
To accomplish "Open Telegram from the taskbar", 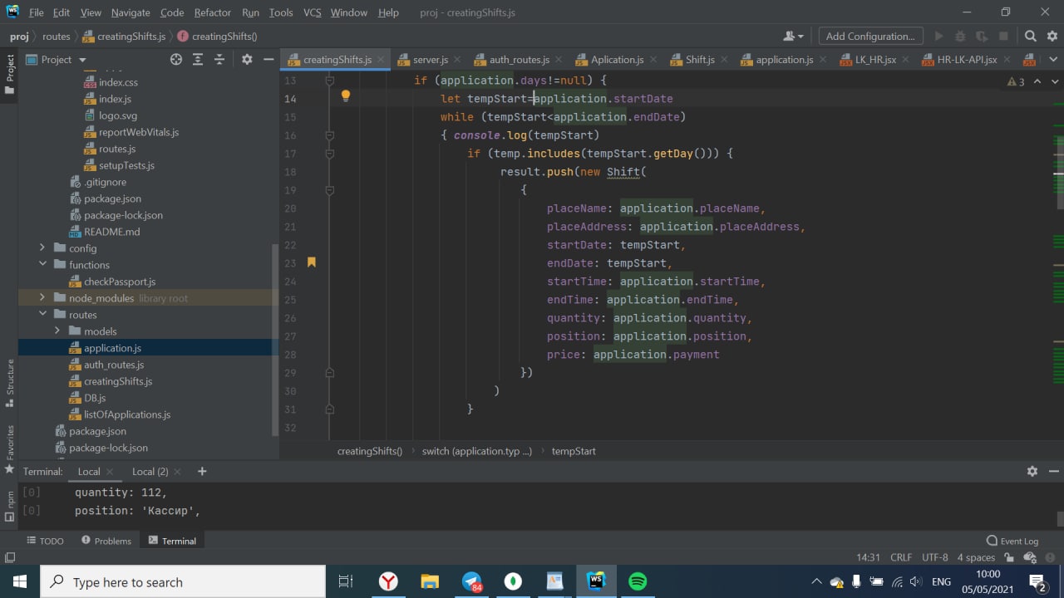I will [471, 581].
